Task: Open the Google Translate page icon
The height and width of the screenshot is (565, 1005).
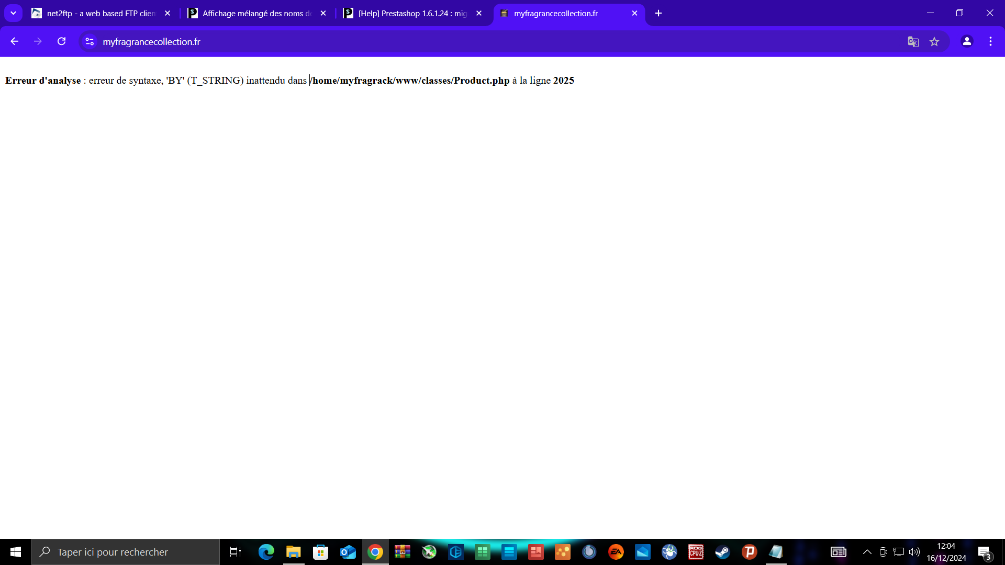Action: [x=913, y=42]
